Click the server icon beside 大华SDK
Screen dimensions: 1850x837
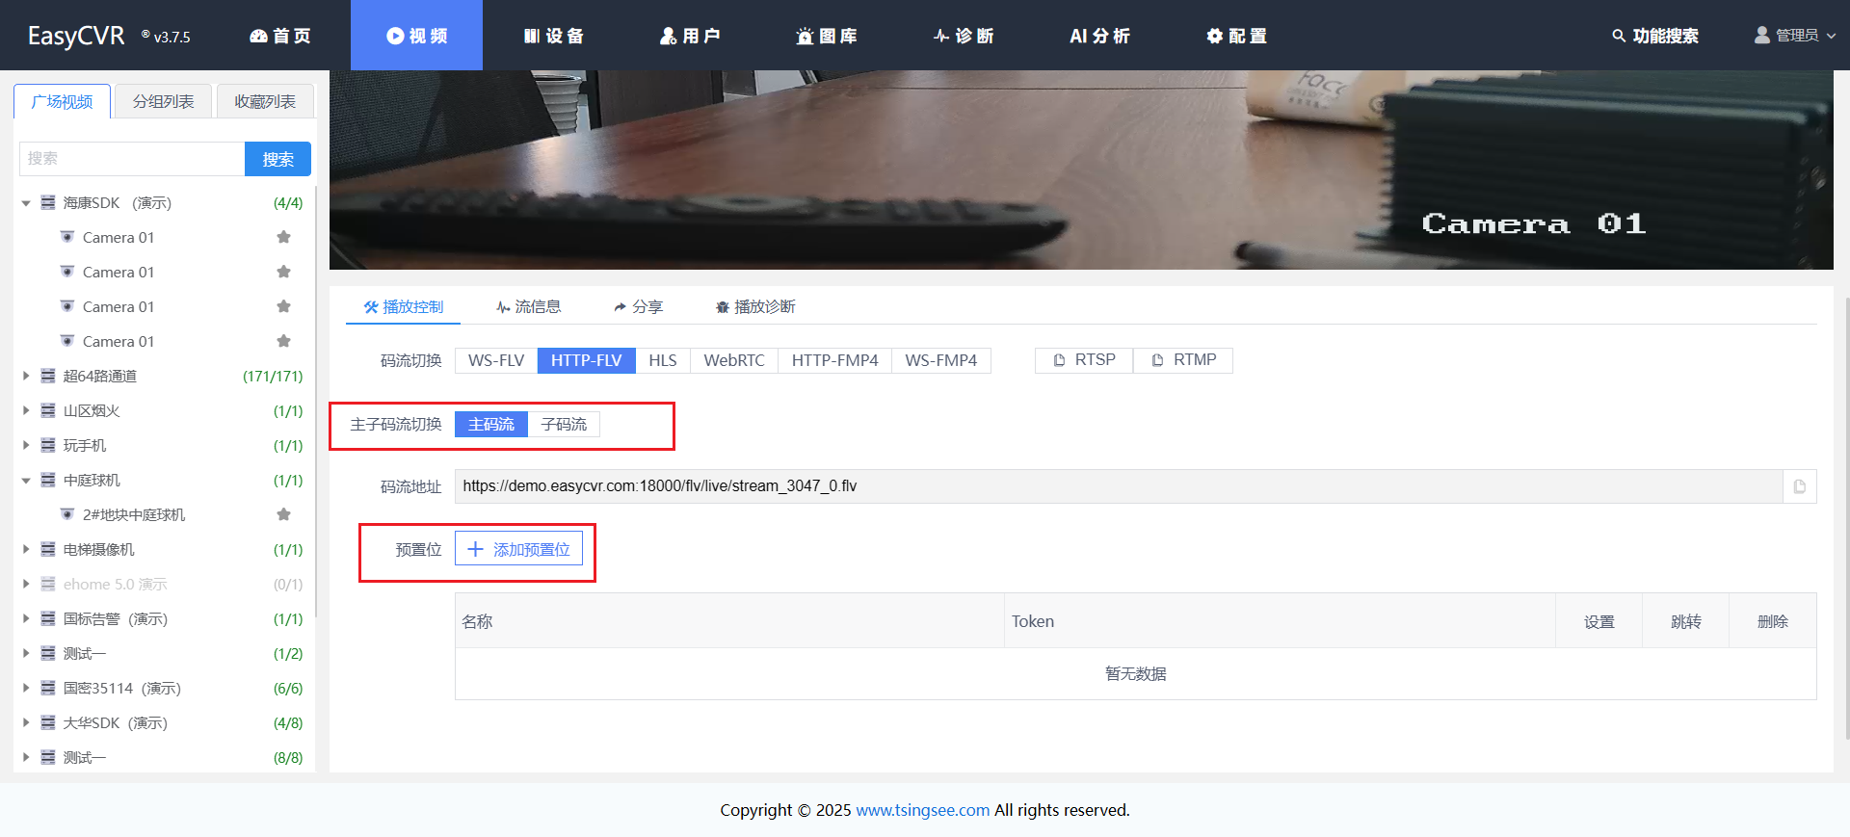(48, 722)
